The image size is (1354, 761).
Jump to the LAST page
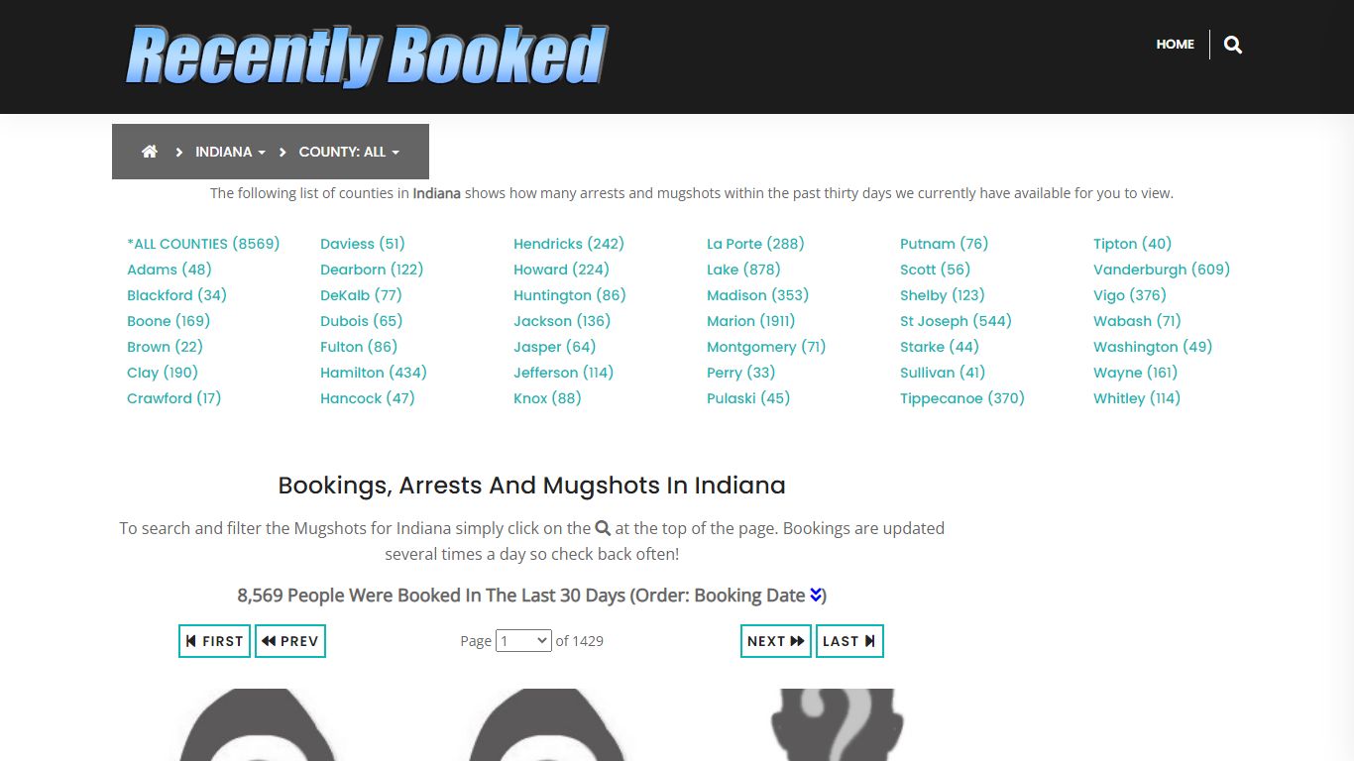coord(849,641)
